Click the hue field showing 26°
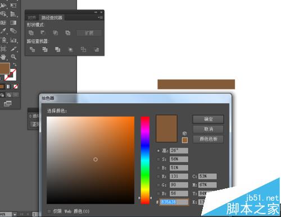The height and width of the screenshot is (217, 281). pos(179,151)
